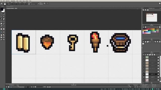This screenshot has width=161, height=90.
Task: Open settings gear for Layer 9
Action: coord(158,77)
